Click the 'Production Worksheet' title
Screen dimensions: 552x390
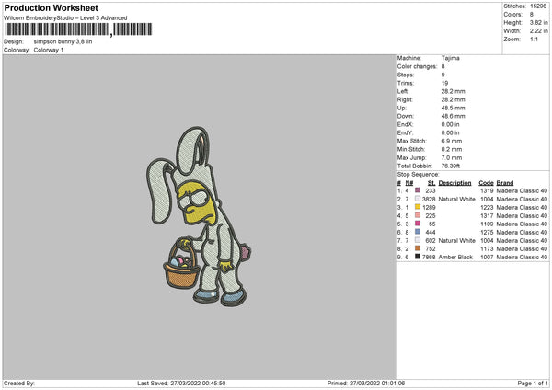(x=51, y=7)
